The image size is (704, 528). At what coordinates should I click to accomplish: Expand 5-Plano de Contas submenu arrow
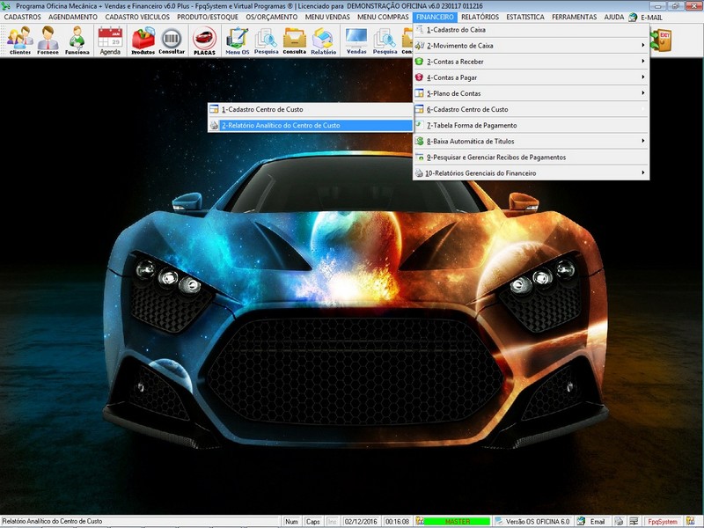point(643,93)
